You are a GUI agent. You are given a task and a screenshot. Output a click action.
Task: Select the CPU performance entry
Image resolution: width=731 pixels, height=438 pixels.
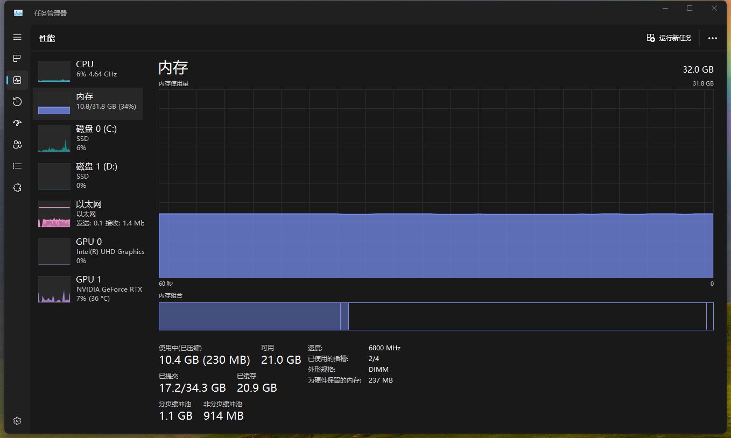coord(88,71)
